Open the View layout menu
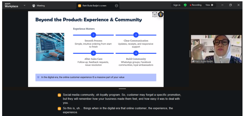The image size is (251, 116). coord(209,5)
